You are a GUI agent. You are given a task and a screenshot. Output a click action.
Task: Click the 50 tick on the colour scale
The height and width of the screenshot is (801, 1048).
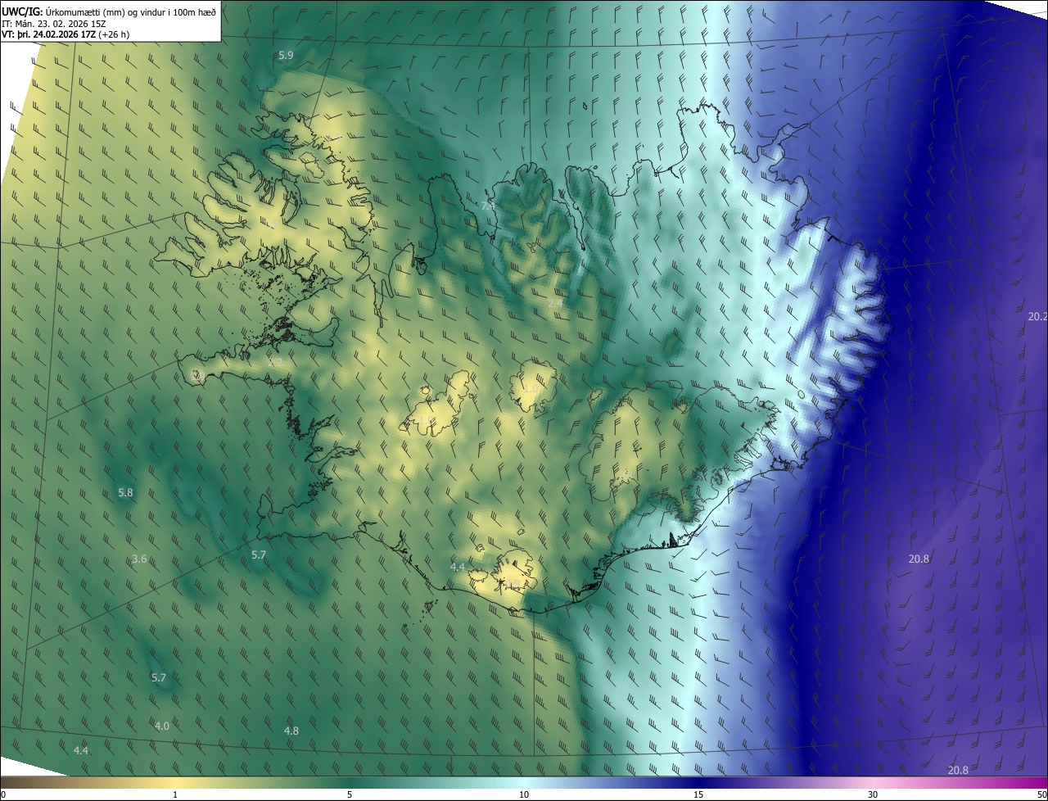click(1041, 795)
